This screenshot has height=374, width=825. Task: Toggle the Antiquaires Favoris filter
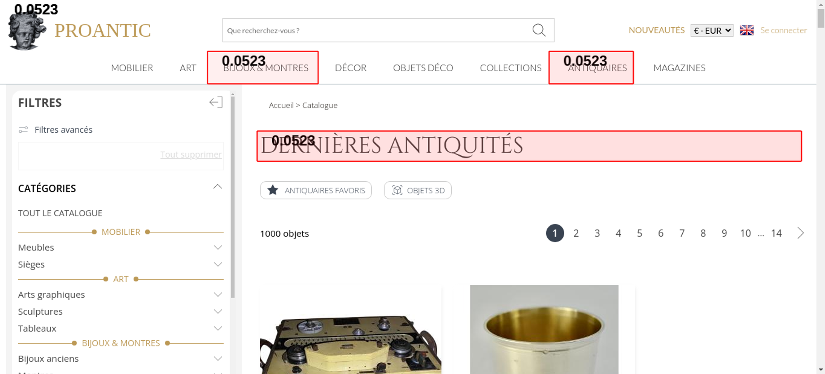(316, 190)
